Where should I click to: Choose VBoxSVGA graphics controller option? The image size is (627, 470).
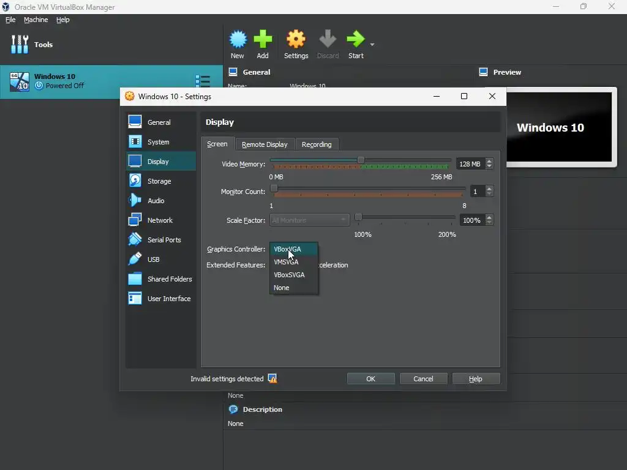294,275
